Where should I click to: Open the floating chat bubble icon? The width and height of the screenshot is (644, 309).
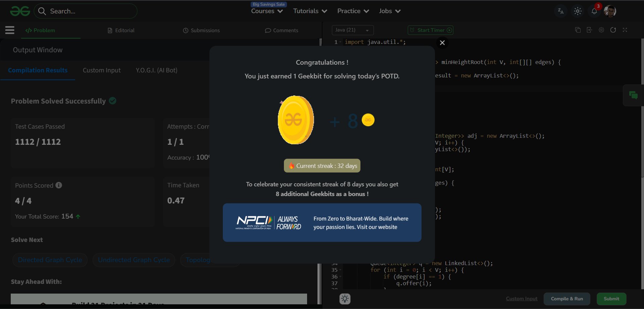633,96
